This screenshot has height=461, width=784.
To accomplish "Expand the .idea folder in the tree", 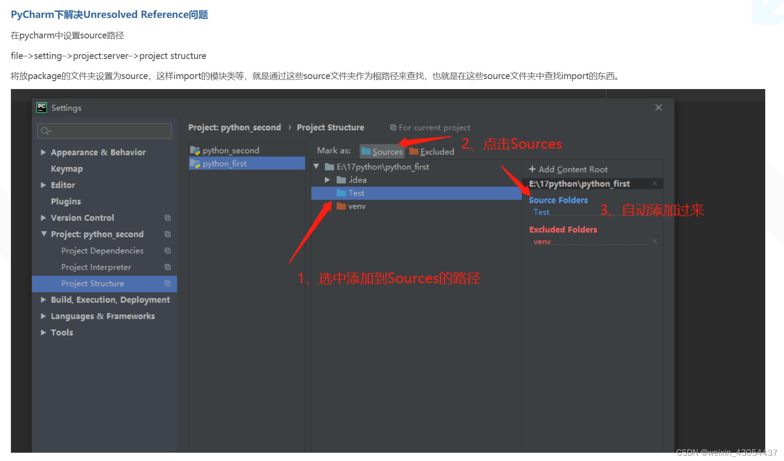I will pyautogui.click(x=327, y=179).
